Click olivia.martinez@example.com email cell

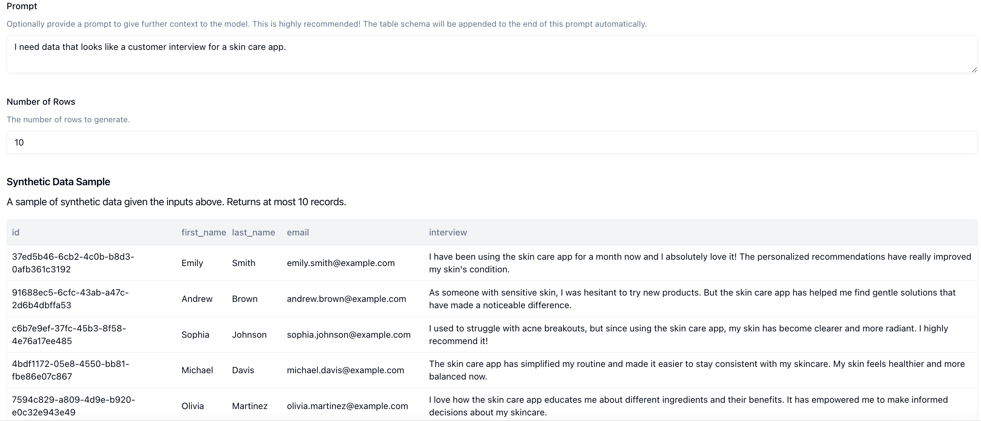(x=347, y=406)
